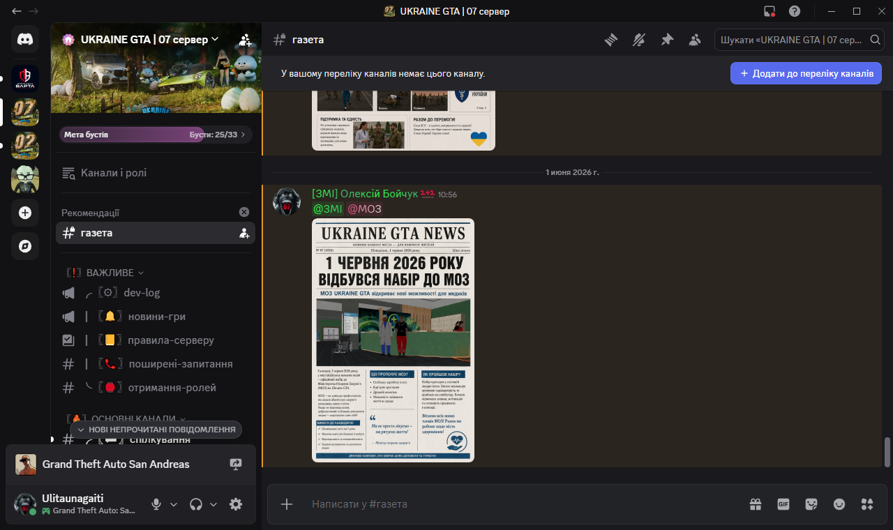
Task: Switch to the 02 server icon
Action: click(25, 146)
